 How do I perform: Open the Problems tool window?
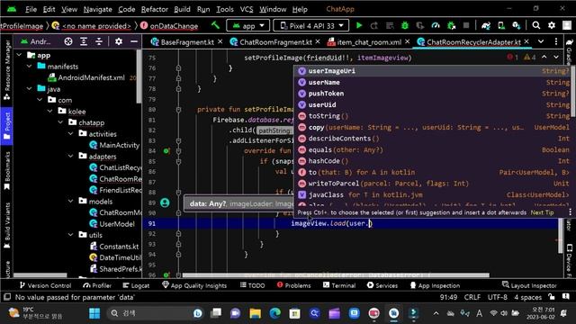click(294, 285)
